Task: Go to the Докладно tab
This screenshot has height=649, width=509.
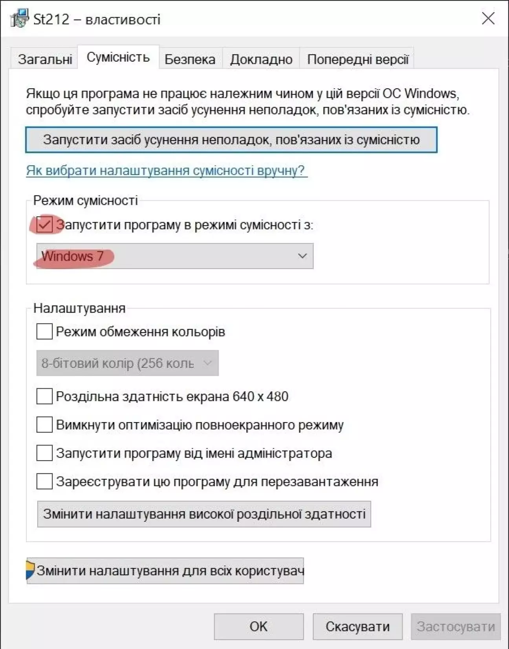Action: tap(261, 59)
